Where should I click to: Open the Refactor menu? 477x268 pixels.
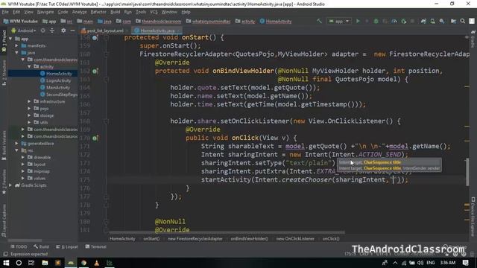[98, 12]
